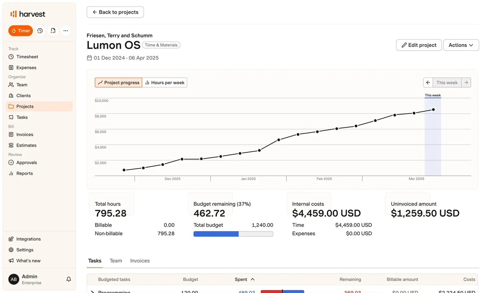488x293 pixels.
Task: Click the Budgeted tasks column header
Action: coord(114,279)
